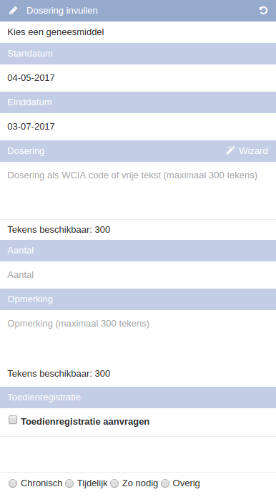Click the Dosering invullen header title
Viewport: 276px width, 497px height.
(62, 11)
